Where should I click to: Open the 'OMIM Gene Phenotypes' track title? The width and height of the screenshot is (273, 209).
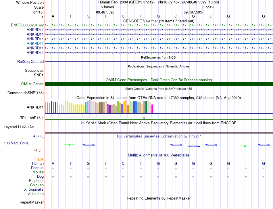pos(159,80)
